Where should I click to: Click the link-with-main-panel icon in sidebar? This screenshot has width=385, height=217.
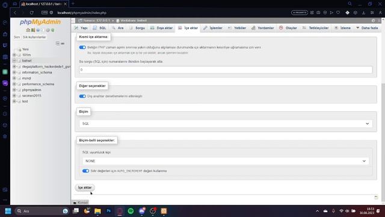pos(63,43)
